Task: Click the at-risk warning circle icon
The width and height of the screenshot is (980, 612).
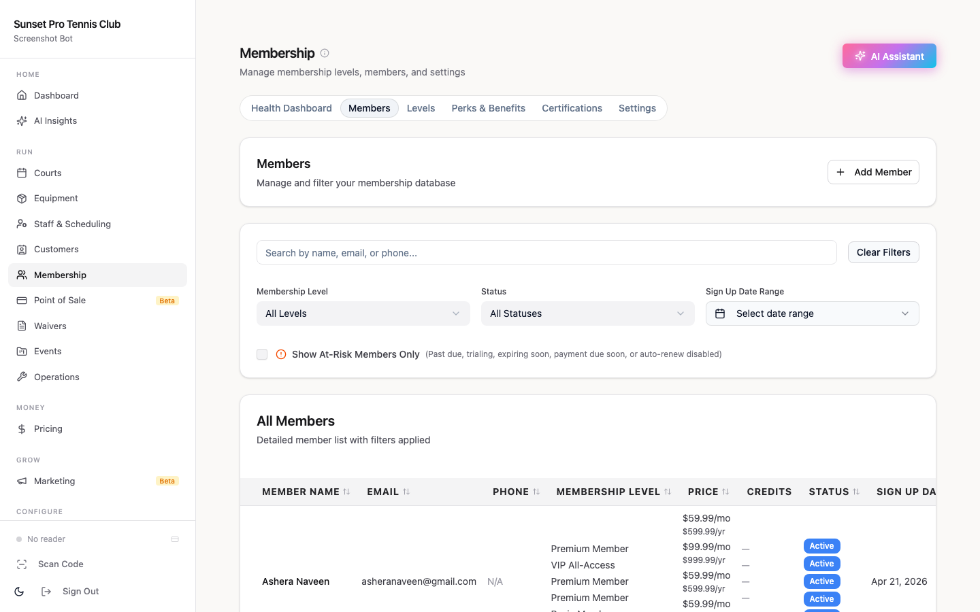Action: tap(281, 354)
